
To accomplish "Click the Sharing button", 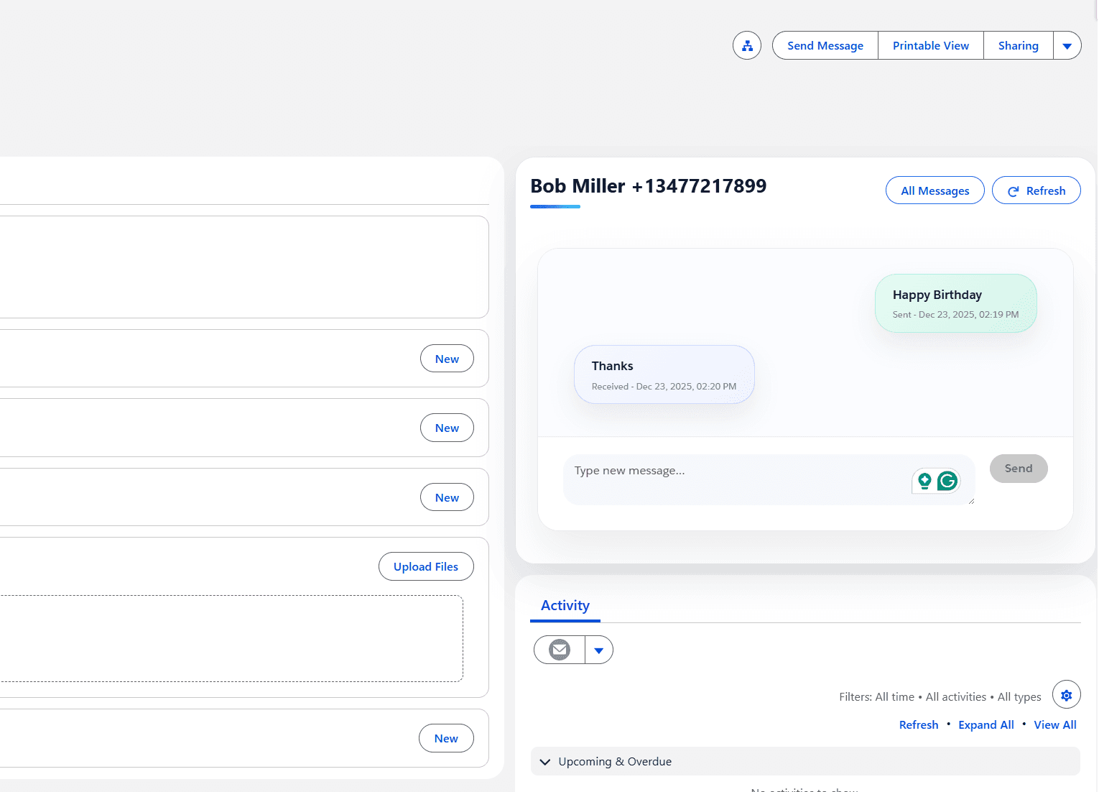I will click(x=1018, y=45).
